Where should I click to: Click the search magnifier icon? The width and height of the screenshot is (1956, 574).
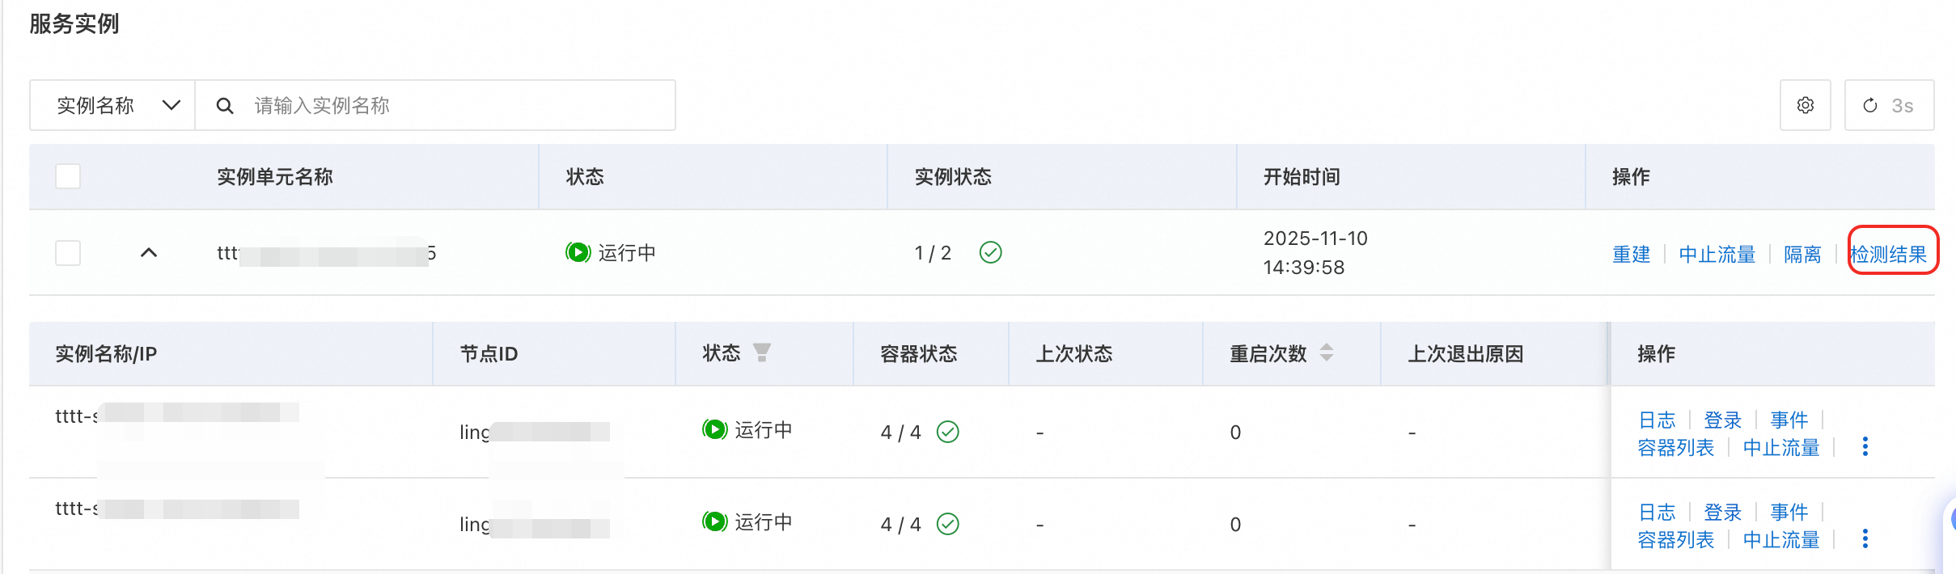[x=225, y=106]
